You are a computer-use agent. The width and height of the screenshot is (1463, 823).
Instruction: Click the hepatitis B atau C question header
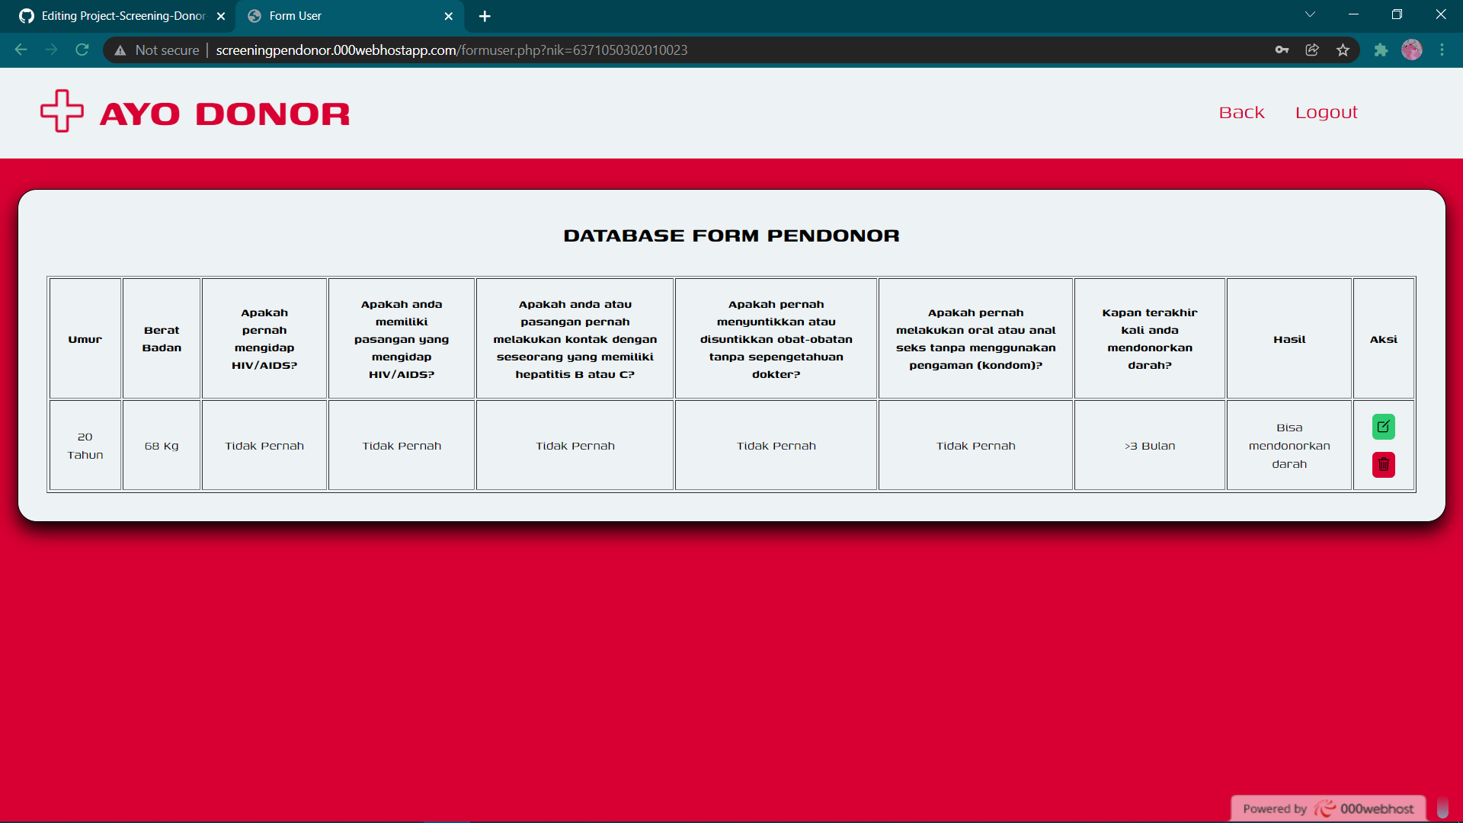click(x=575, y=339)
